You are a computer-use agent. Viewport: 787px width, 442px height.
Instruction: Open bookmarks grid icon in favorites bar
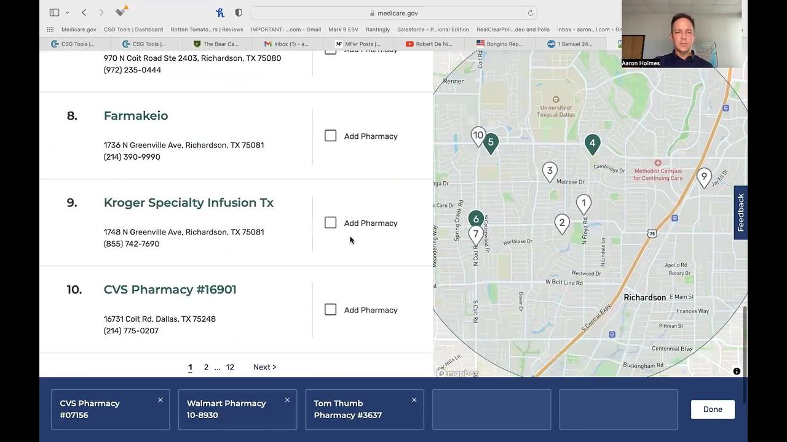click(50, 29)
